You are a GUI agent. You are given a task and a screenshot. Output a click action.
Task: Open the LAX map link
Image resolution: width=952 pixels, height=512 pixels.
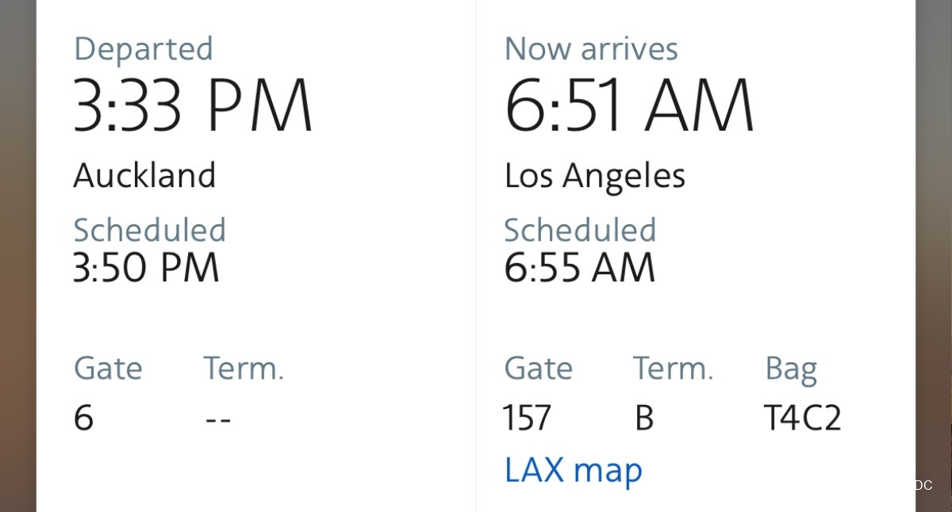tap(573, 469)
